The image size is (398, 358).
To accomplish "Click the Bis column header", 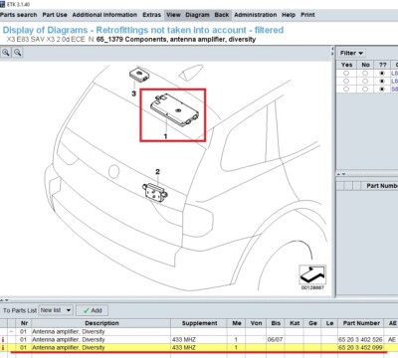I will pyautogui.click(x=276, y=323).
